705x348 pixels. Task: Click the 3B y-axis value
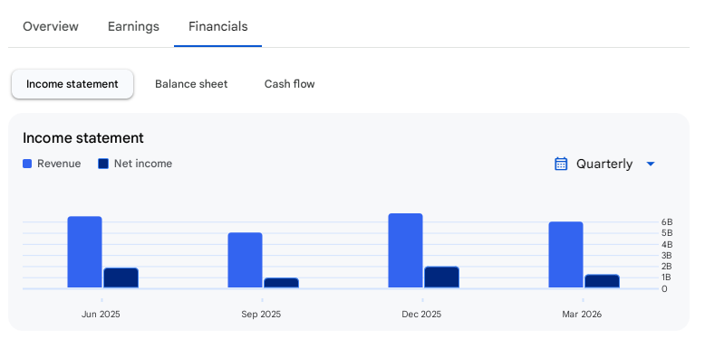667,256
